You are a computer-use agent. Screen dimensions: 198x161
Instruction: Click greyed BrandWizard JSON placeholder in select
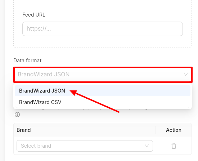click(44, 74)
